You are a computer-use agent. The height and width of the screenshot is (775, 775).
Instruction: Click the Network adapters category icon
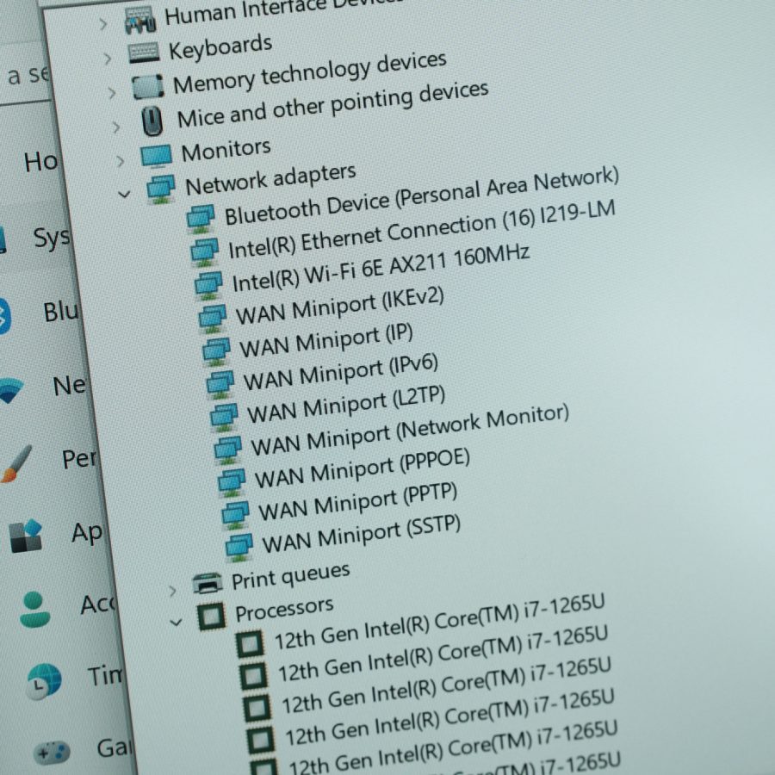161,189
